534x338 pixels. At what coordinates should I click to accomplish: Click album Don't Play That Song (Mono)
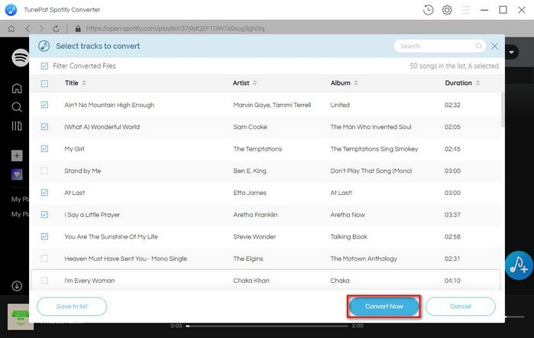(x=371, y=171)
